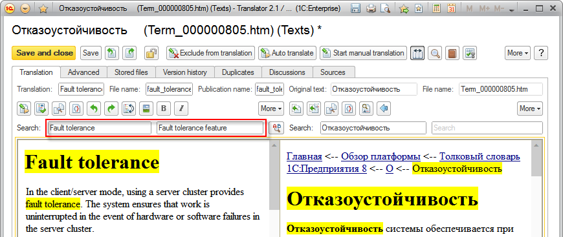Click Search field Fault tolerance feature
Viewport: 563px width, 237px height.
point(210,128)
